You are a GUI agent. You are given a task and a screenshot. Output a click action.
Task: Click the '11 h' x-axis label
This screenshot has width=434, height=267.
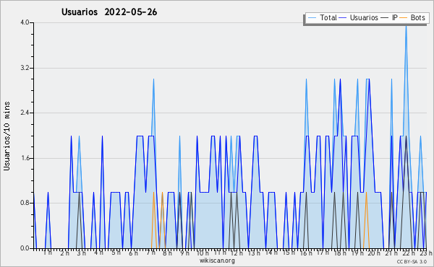tap(220, 253)
